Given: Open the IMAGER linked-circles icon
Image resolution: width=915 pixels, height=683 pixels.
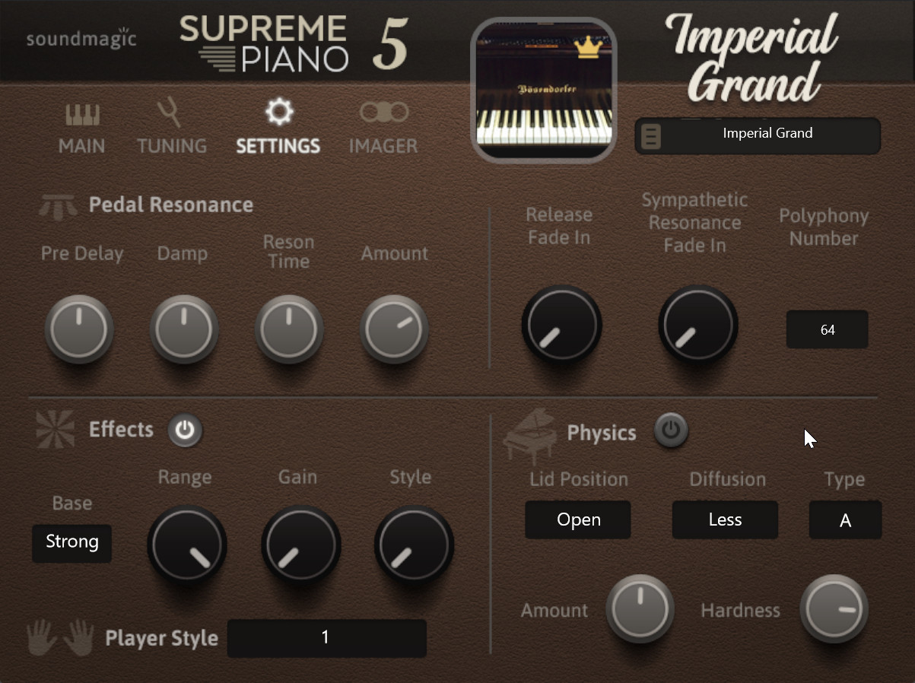Looking at the screenshot, I should (384, 113).
